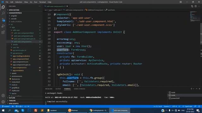The image size is (202, 113).
Task: Switch to the Problems panel tab
Action: pos(49,89)
